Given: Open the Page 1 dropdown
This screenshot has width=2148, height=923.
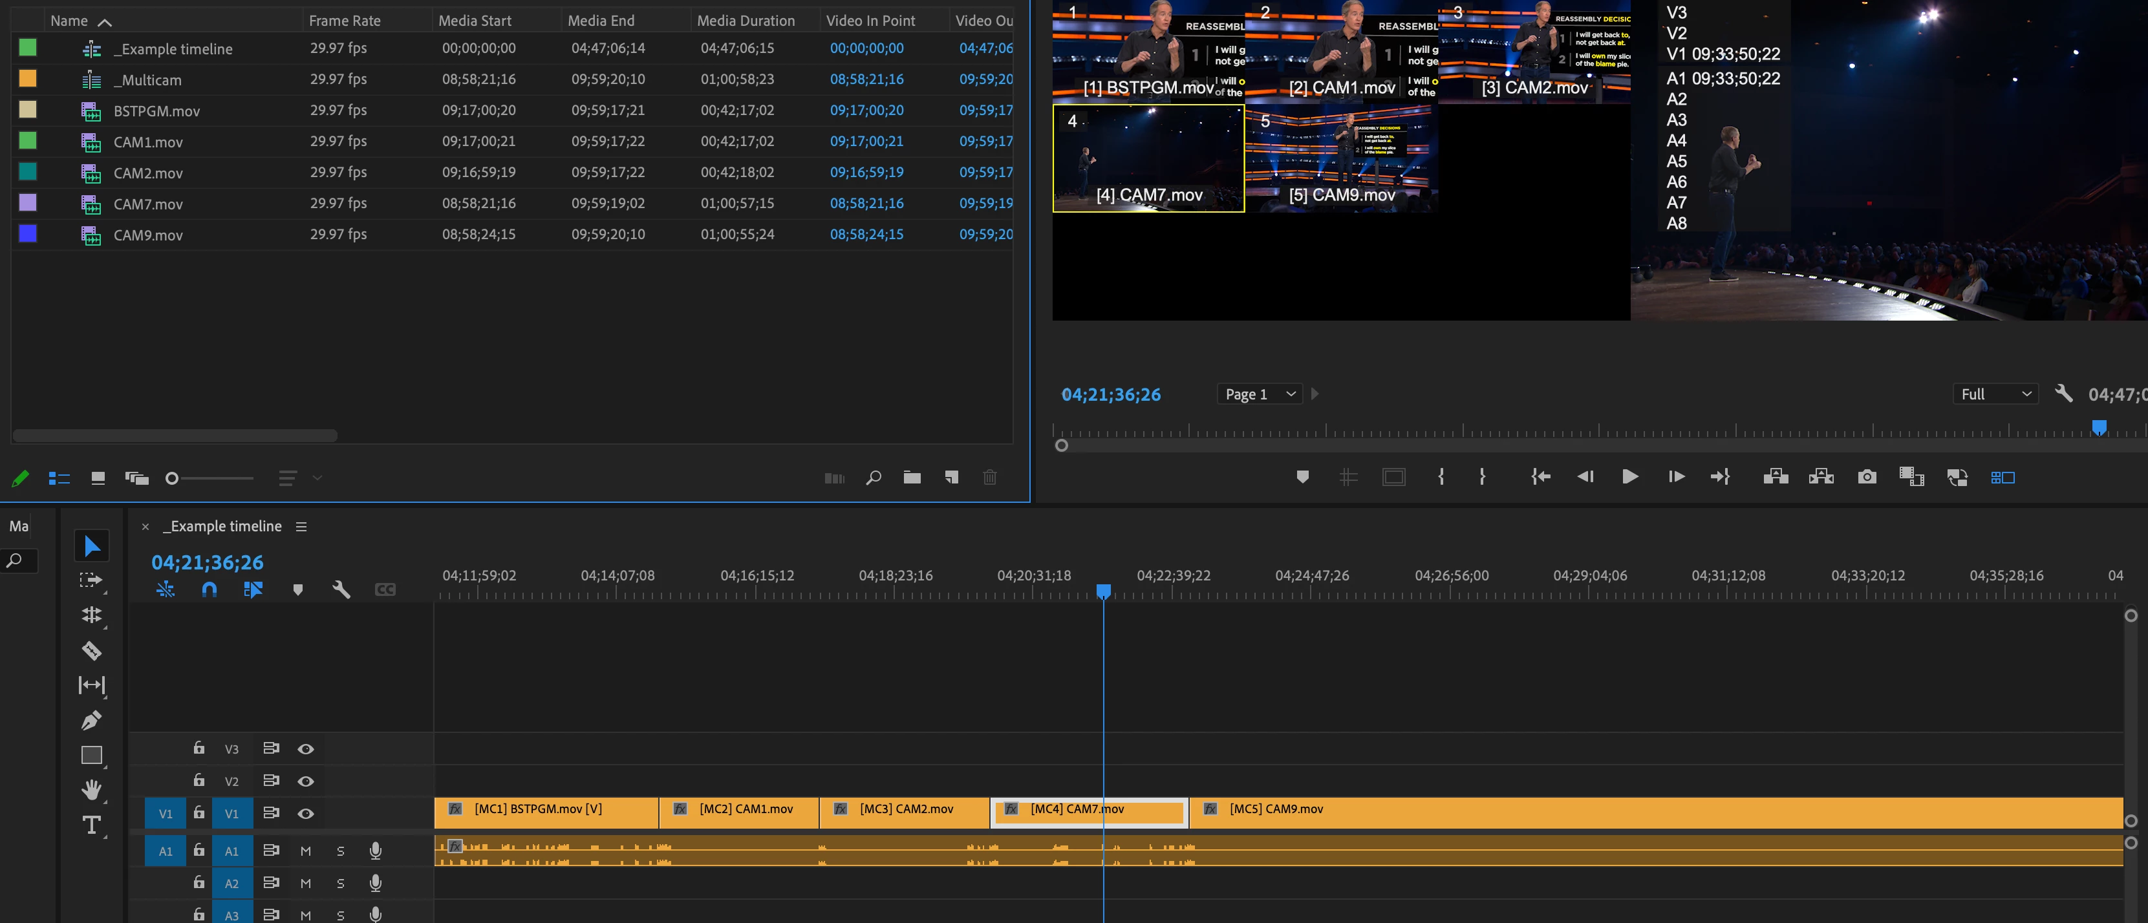Looking at the screenshot, I should pos(1259,394).
